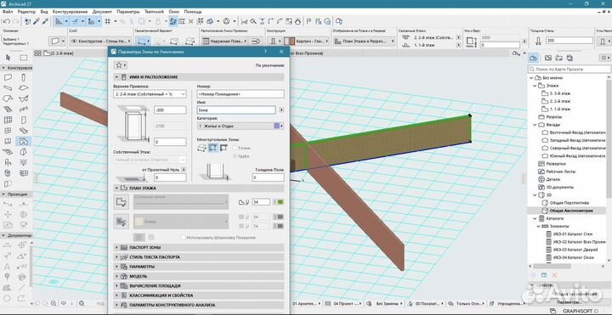Click the План Этажа и Разрез button
The height and width of the screenshot is (315, 612).
pos(364,41)
